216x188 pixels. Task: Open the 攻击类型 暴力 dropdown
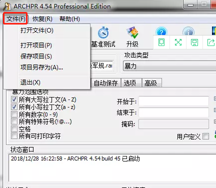click(169, 66)
